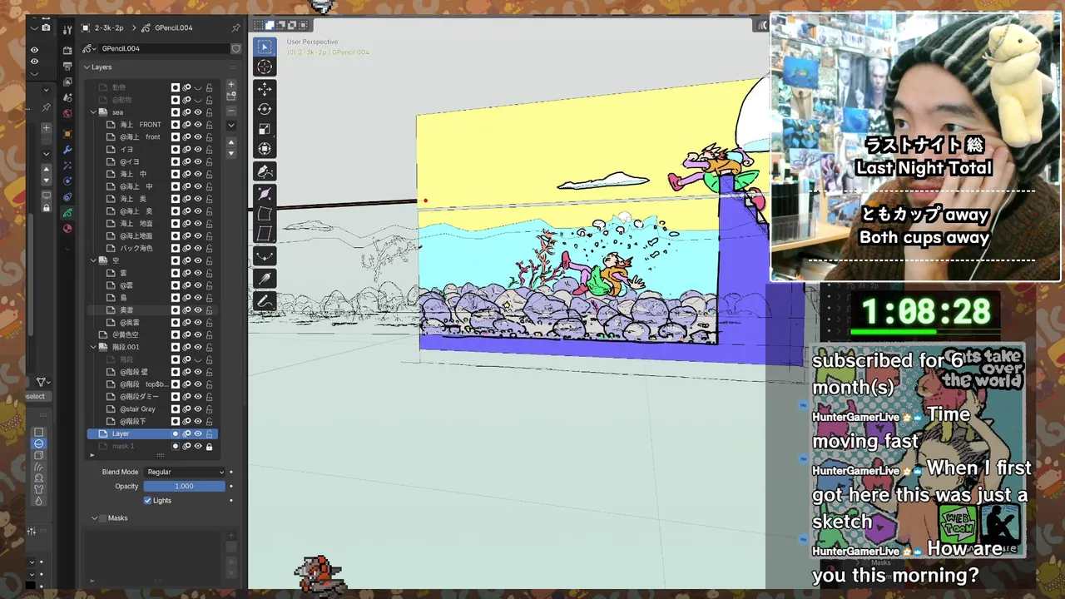This screenshot has width=1065, height=599.
Task: Hide the sea layer group
Action: point(198,112)
